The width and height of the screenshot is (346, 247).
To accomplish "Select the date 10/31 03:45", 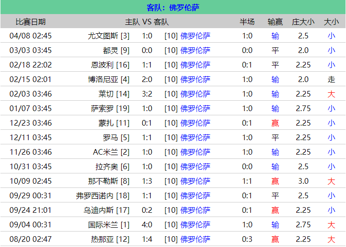I will click(31, 166).
